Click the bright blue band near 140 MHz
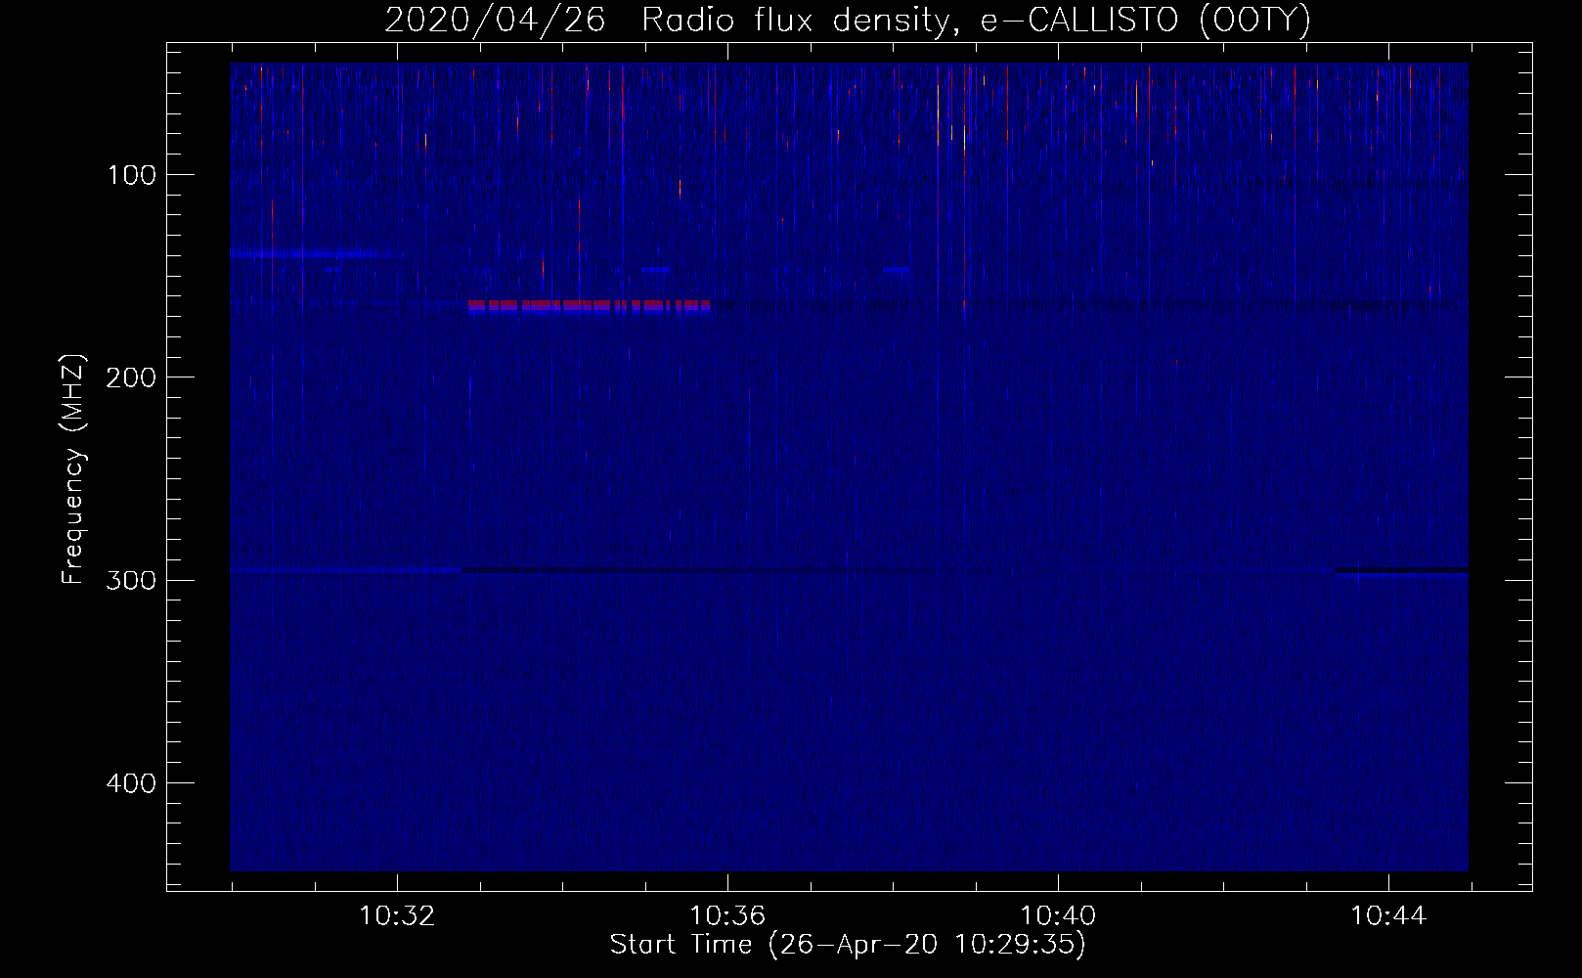1582x978 pixels. click(305, 254)
